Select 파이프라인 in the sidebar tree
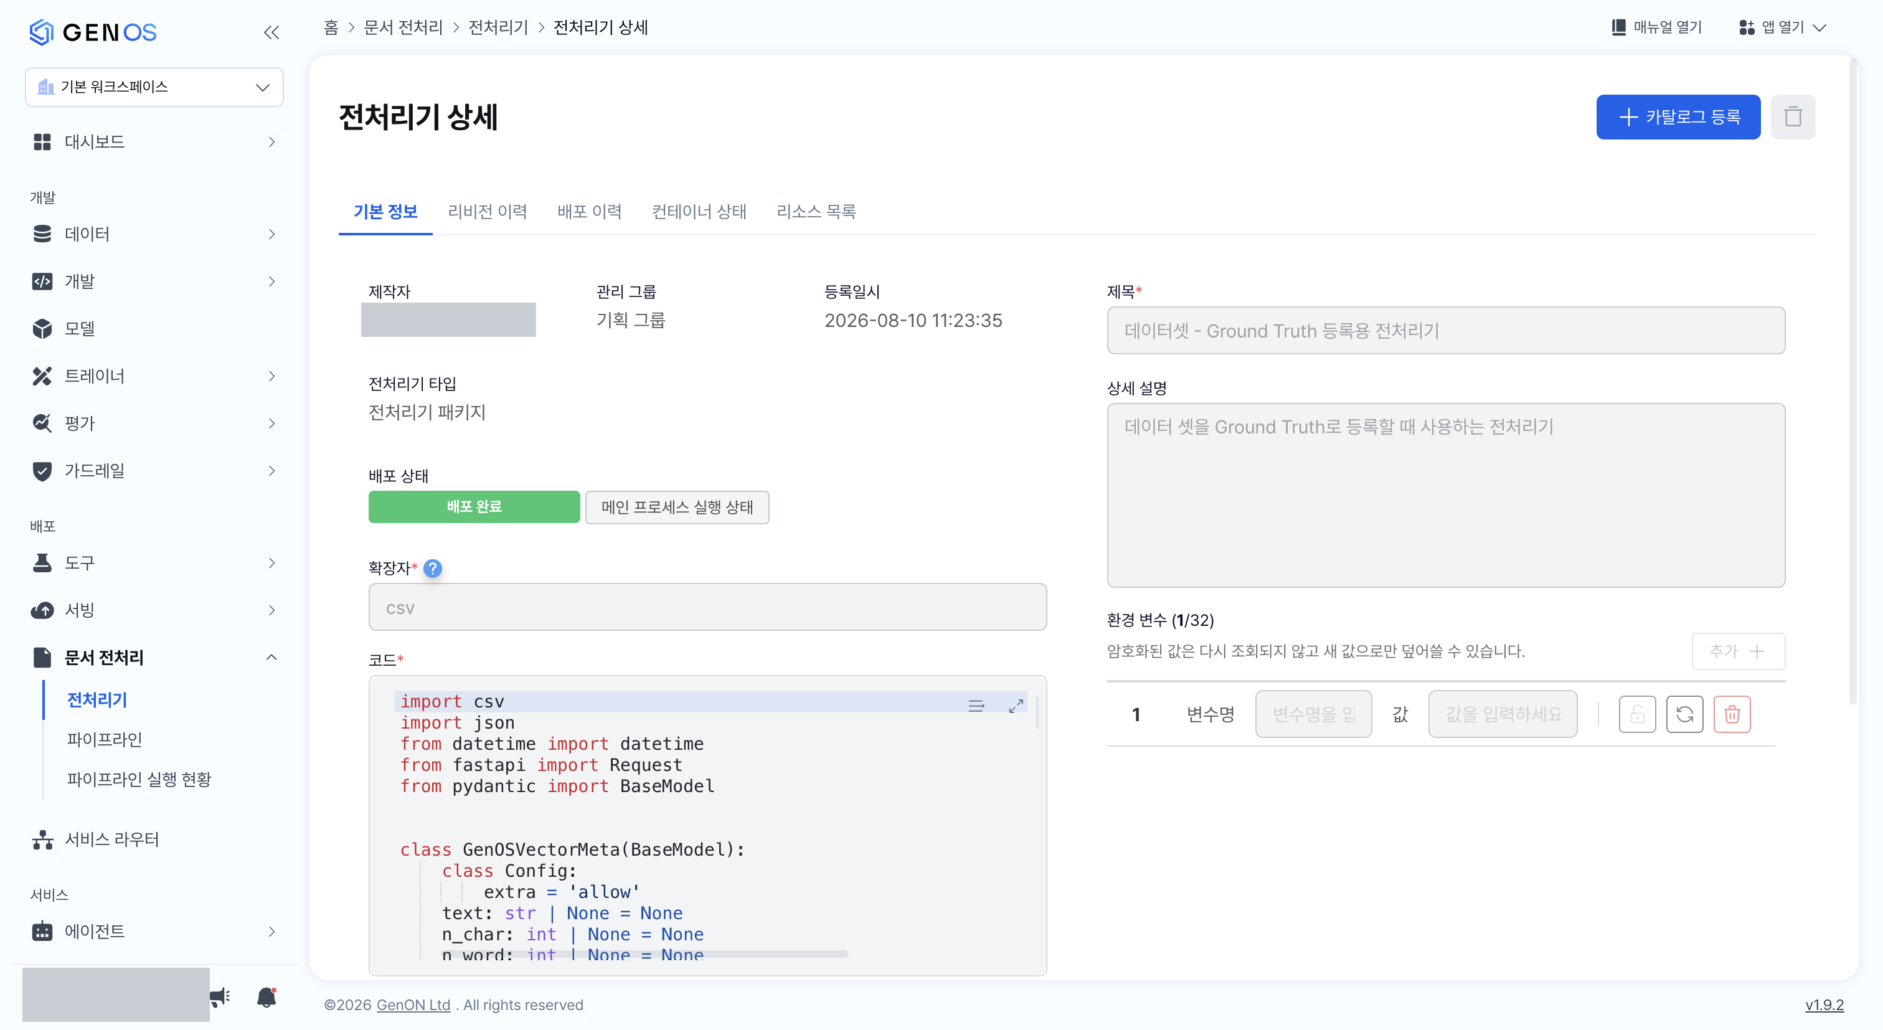The height and width of the screenshot is (1030, 1883). (x=105, y=740)
